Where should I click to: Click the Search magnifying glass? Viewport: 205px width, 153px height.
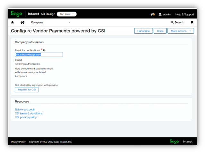[x=172, y=22]
